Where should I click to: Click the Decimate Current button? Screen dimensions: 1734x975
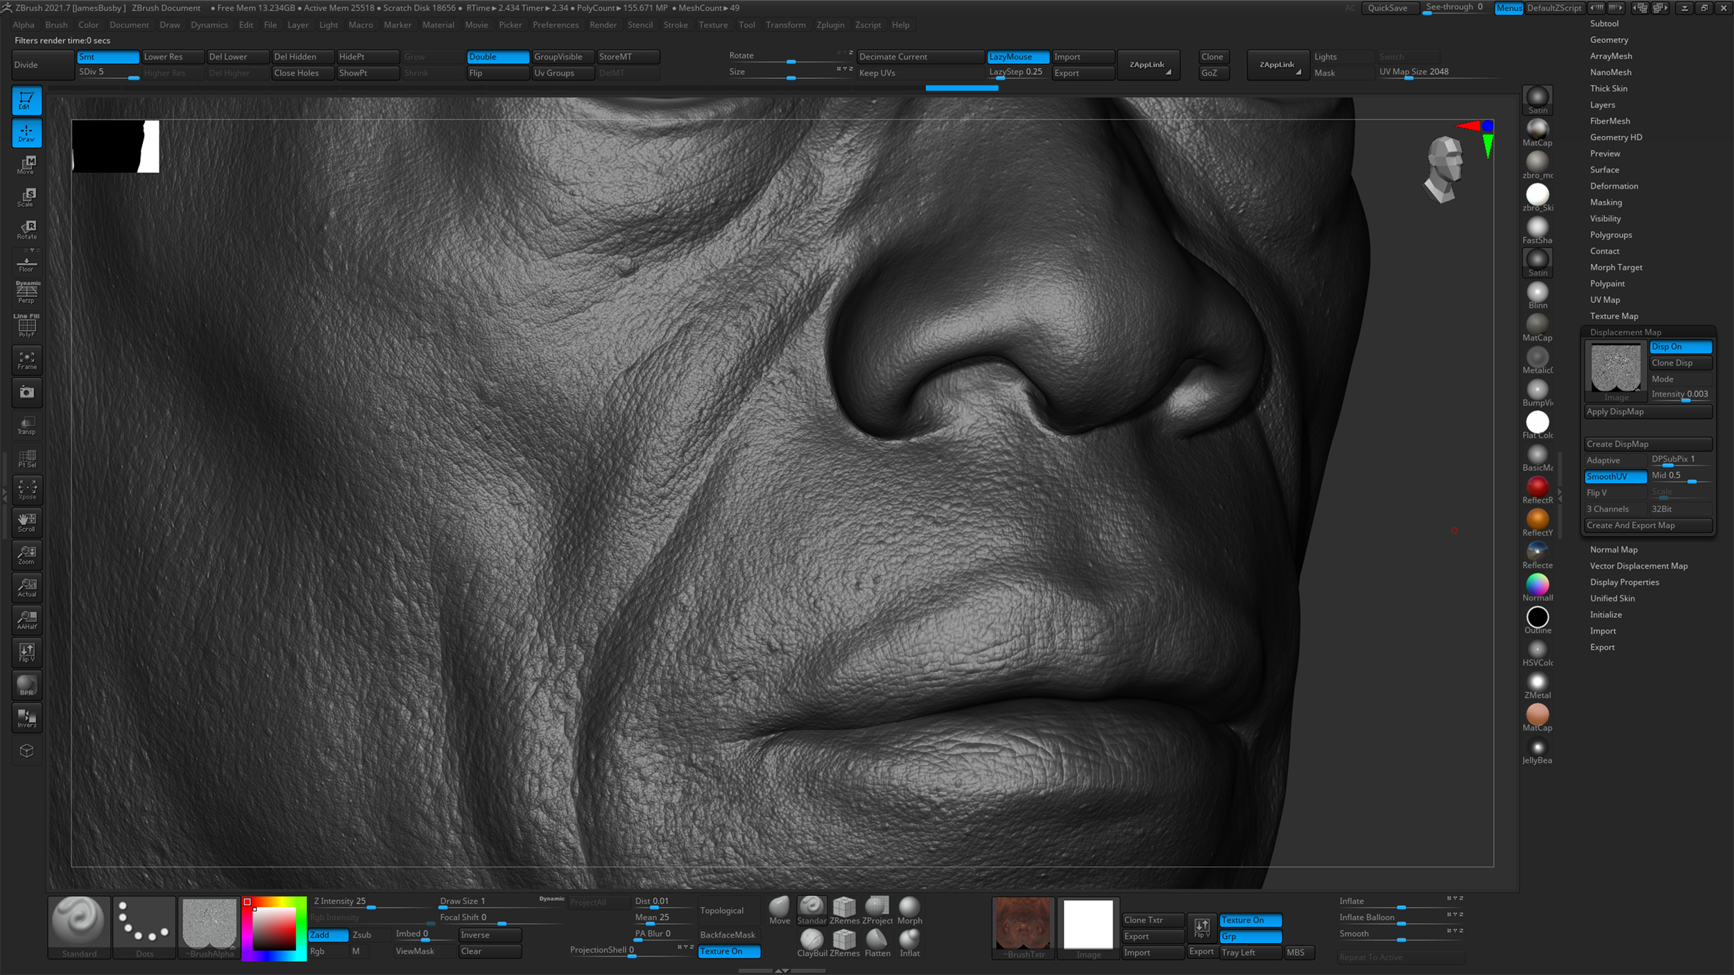[x=920, y=56]
